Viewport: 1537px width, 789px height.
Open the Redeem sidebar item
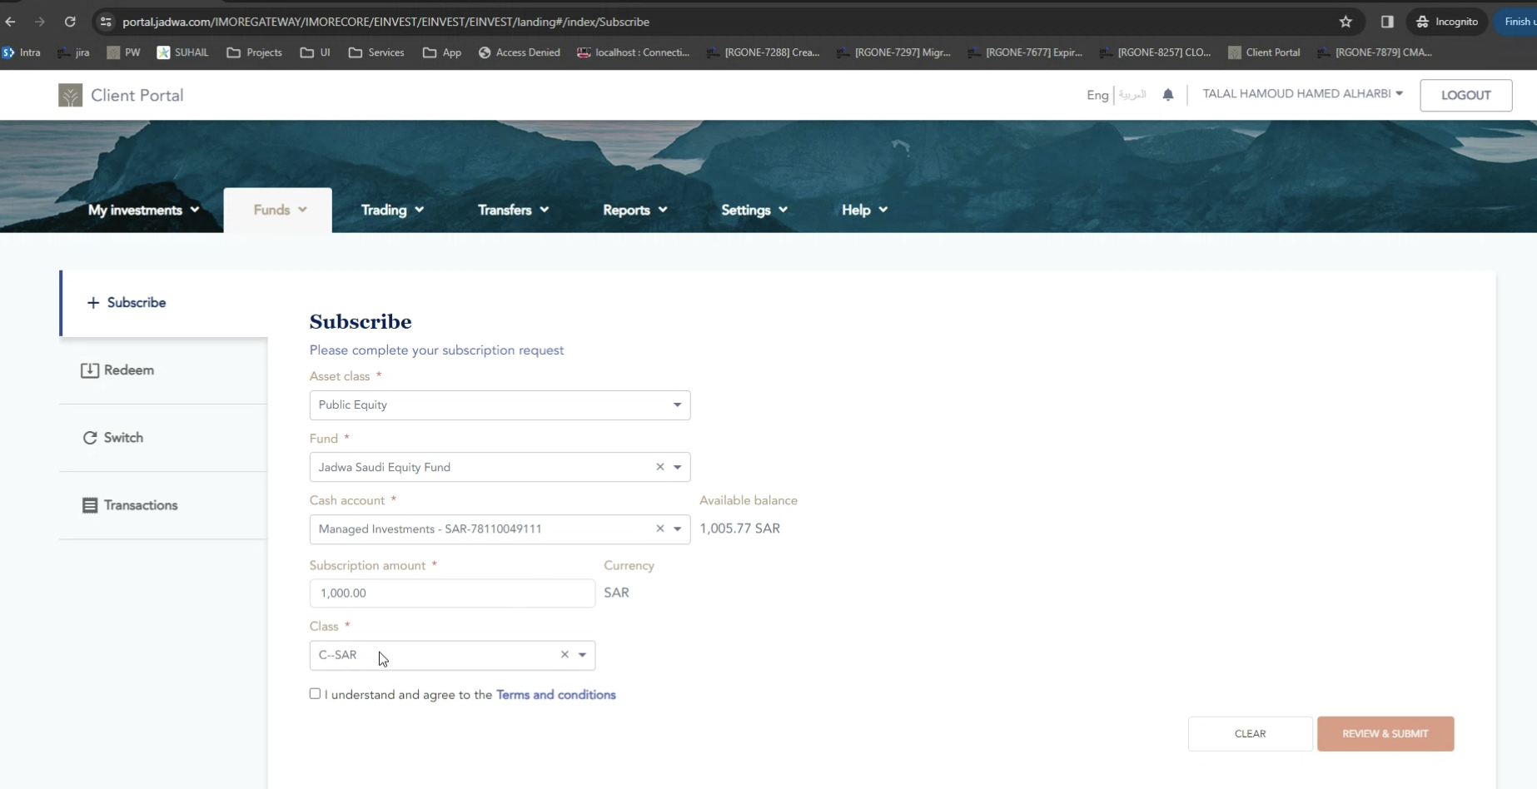click(x=128, y=370)
